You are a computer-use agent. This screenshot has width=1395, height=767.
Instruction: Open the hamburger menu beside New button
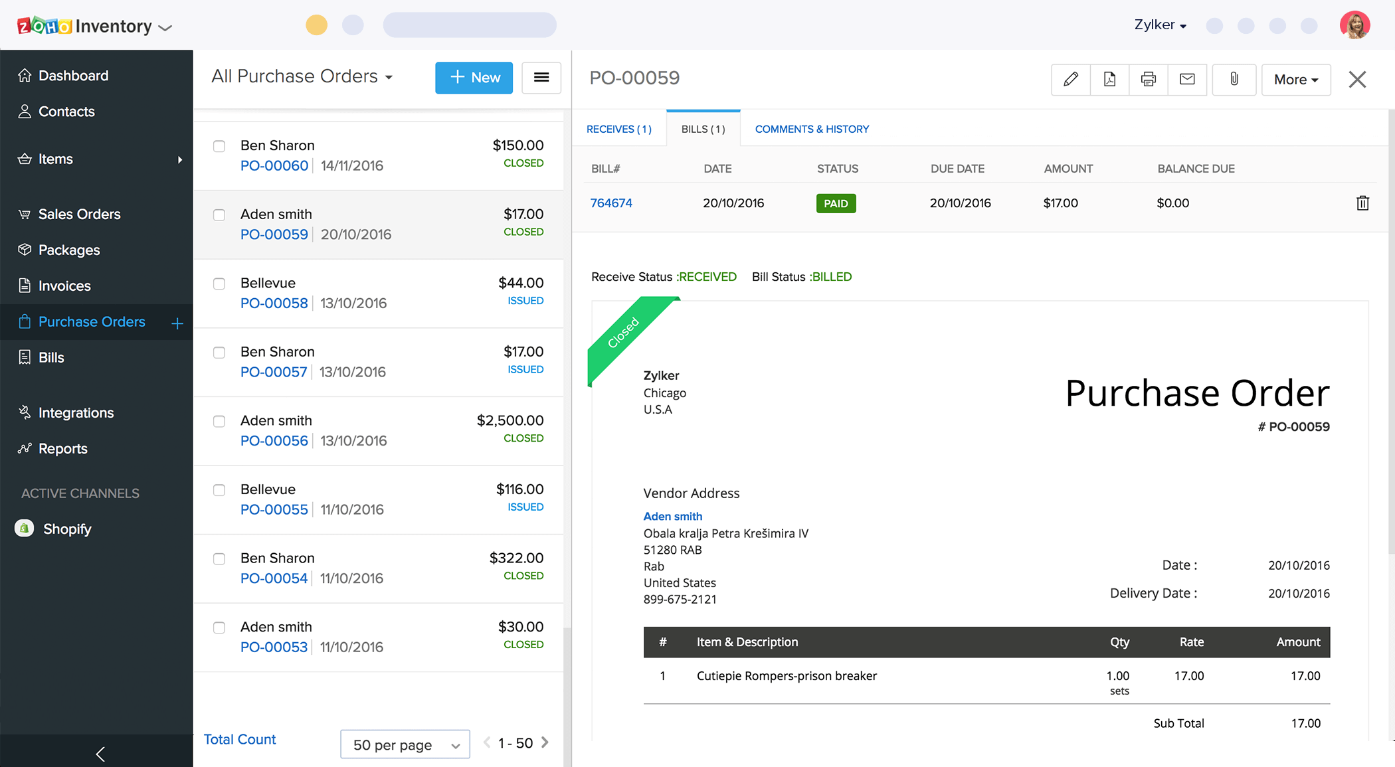[x=541, y=78]
